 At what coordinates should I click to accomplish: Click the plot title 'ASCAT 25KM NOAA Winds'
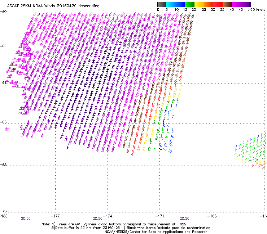pos(31,6)
